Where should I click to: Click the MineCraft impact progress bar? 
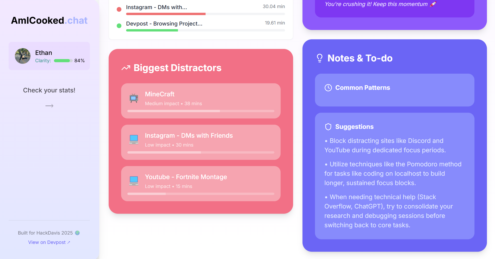201,111
